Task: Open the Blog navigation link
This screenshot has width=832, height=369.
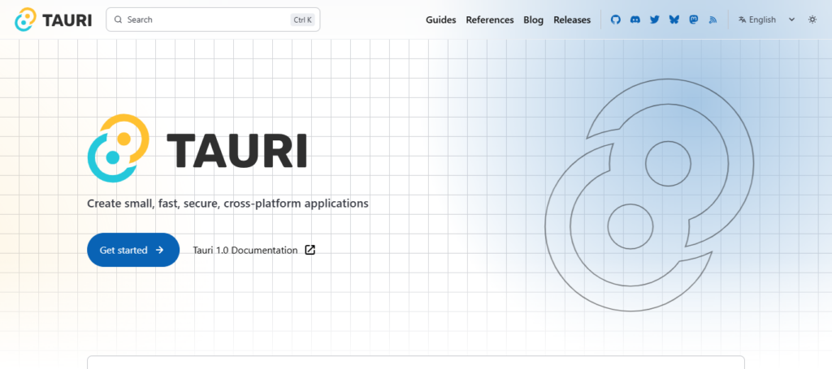Action: coord(533,19)
